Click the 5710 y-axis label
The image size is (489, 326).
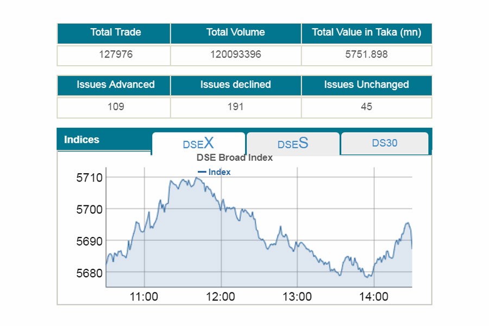point(89,178)
